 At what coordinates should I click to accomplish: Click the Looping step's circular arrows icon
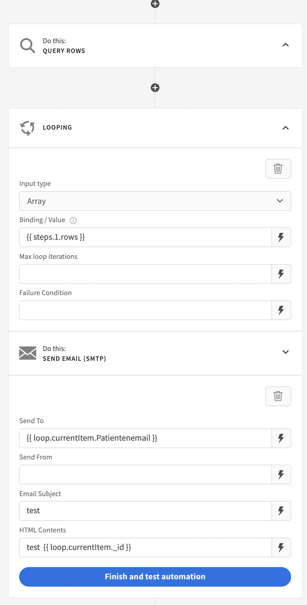coord(27,128)
